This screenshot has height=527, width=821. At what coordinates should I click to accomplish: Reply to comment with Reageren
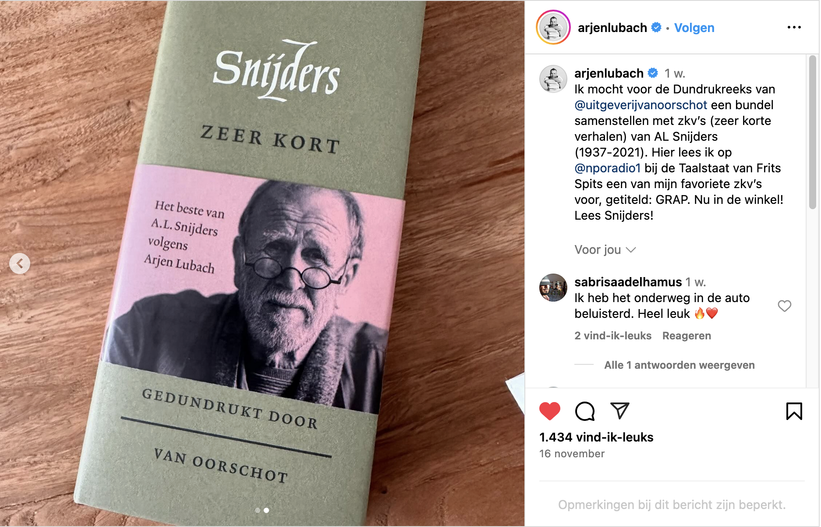point(687,335)
